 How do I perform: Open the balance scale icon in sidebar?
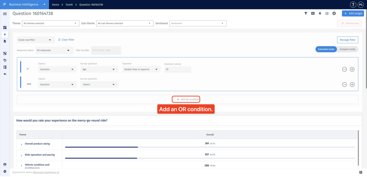5,60
